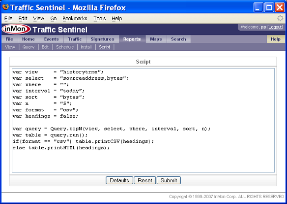Open the Bookmarks menu
Image resolution: width=287 pixels, height=204 pixels.
click(75, 19)
